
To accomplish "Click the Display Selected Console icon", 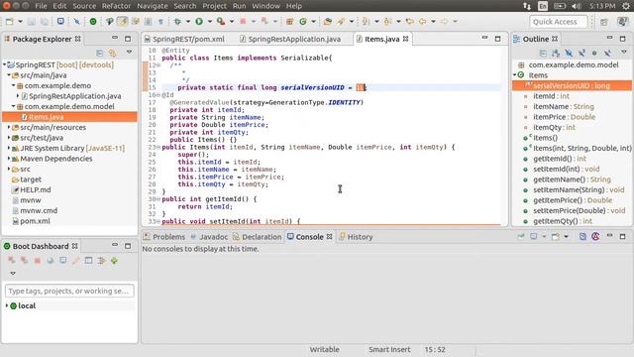I will [534, 236].
